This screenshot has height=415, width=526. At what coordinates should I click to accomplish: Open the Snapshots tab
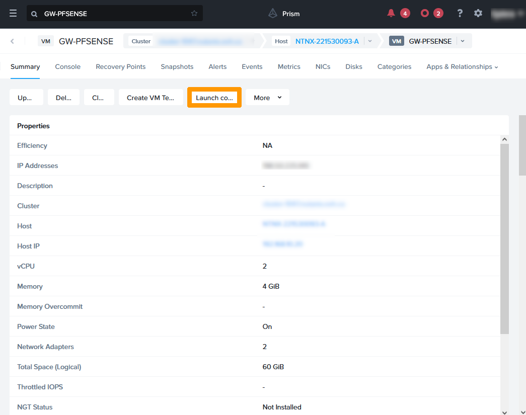177,67
